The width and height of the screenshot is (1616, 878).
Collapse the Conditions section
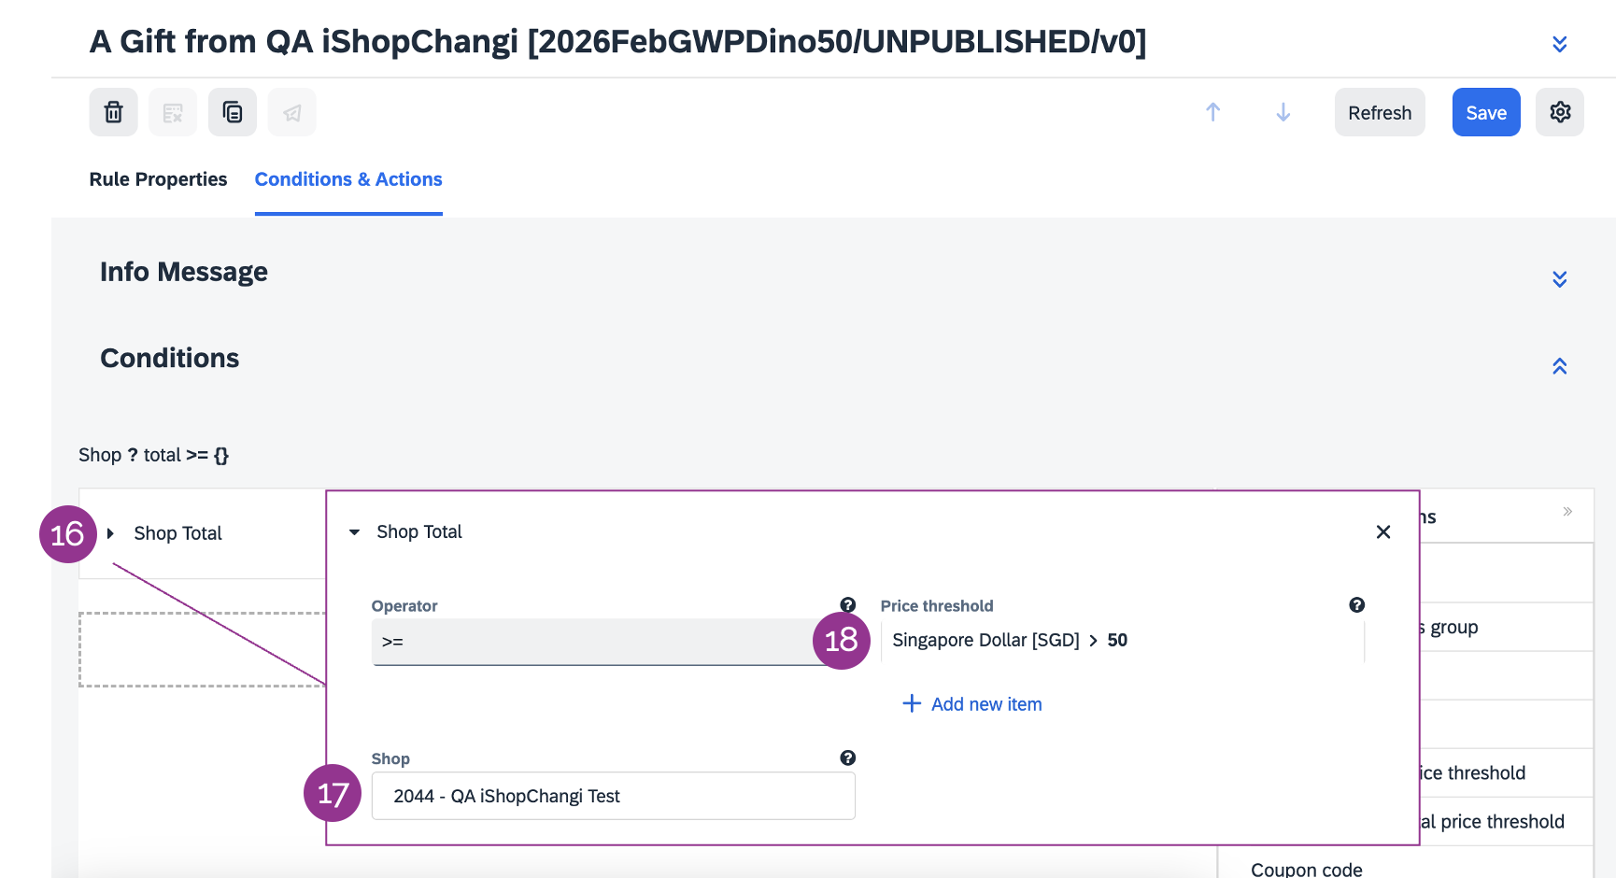pyautogui.click(x=1559, y=366)
